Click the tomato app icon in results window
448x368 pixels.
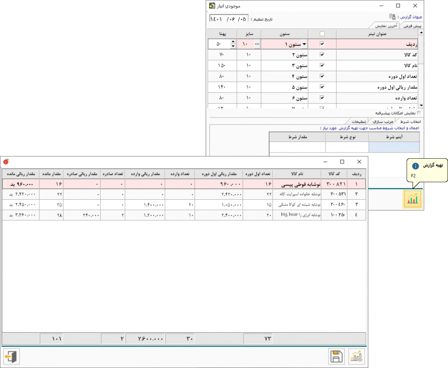tap(6, 161)
